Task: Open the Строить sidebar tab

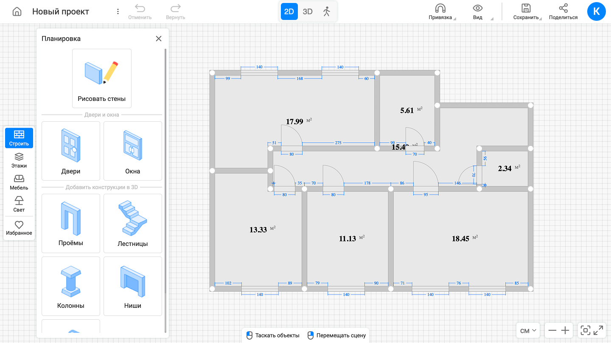Action: click(19, 138)
